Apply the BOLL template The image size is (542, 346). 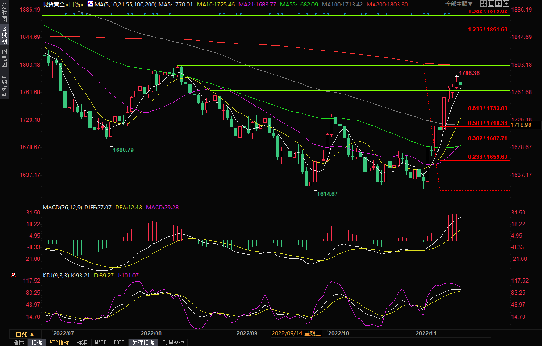pyautogui.click(x=119, y=342)
